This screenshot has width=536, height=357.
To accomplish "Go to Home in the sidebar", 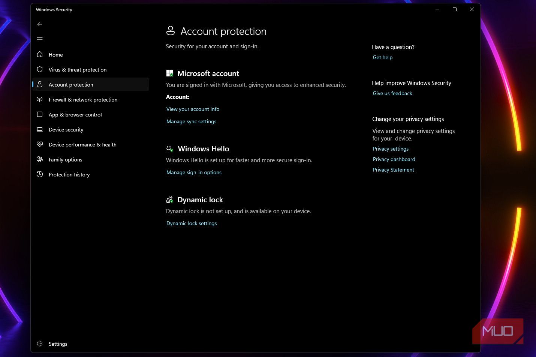I will tap(91, 55).
